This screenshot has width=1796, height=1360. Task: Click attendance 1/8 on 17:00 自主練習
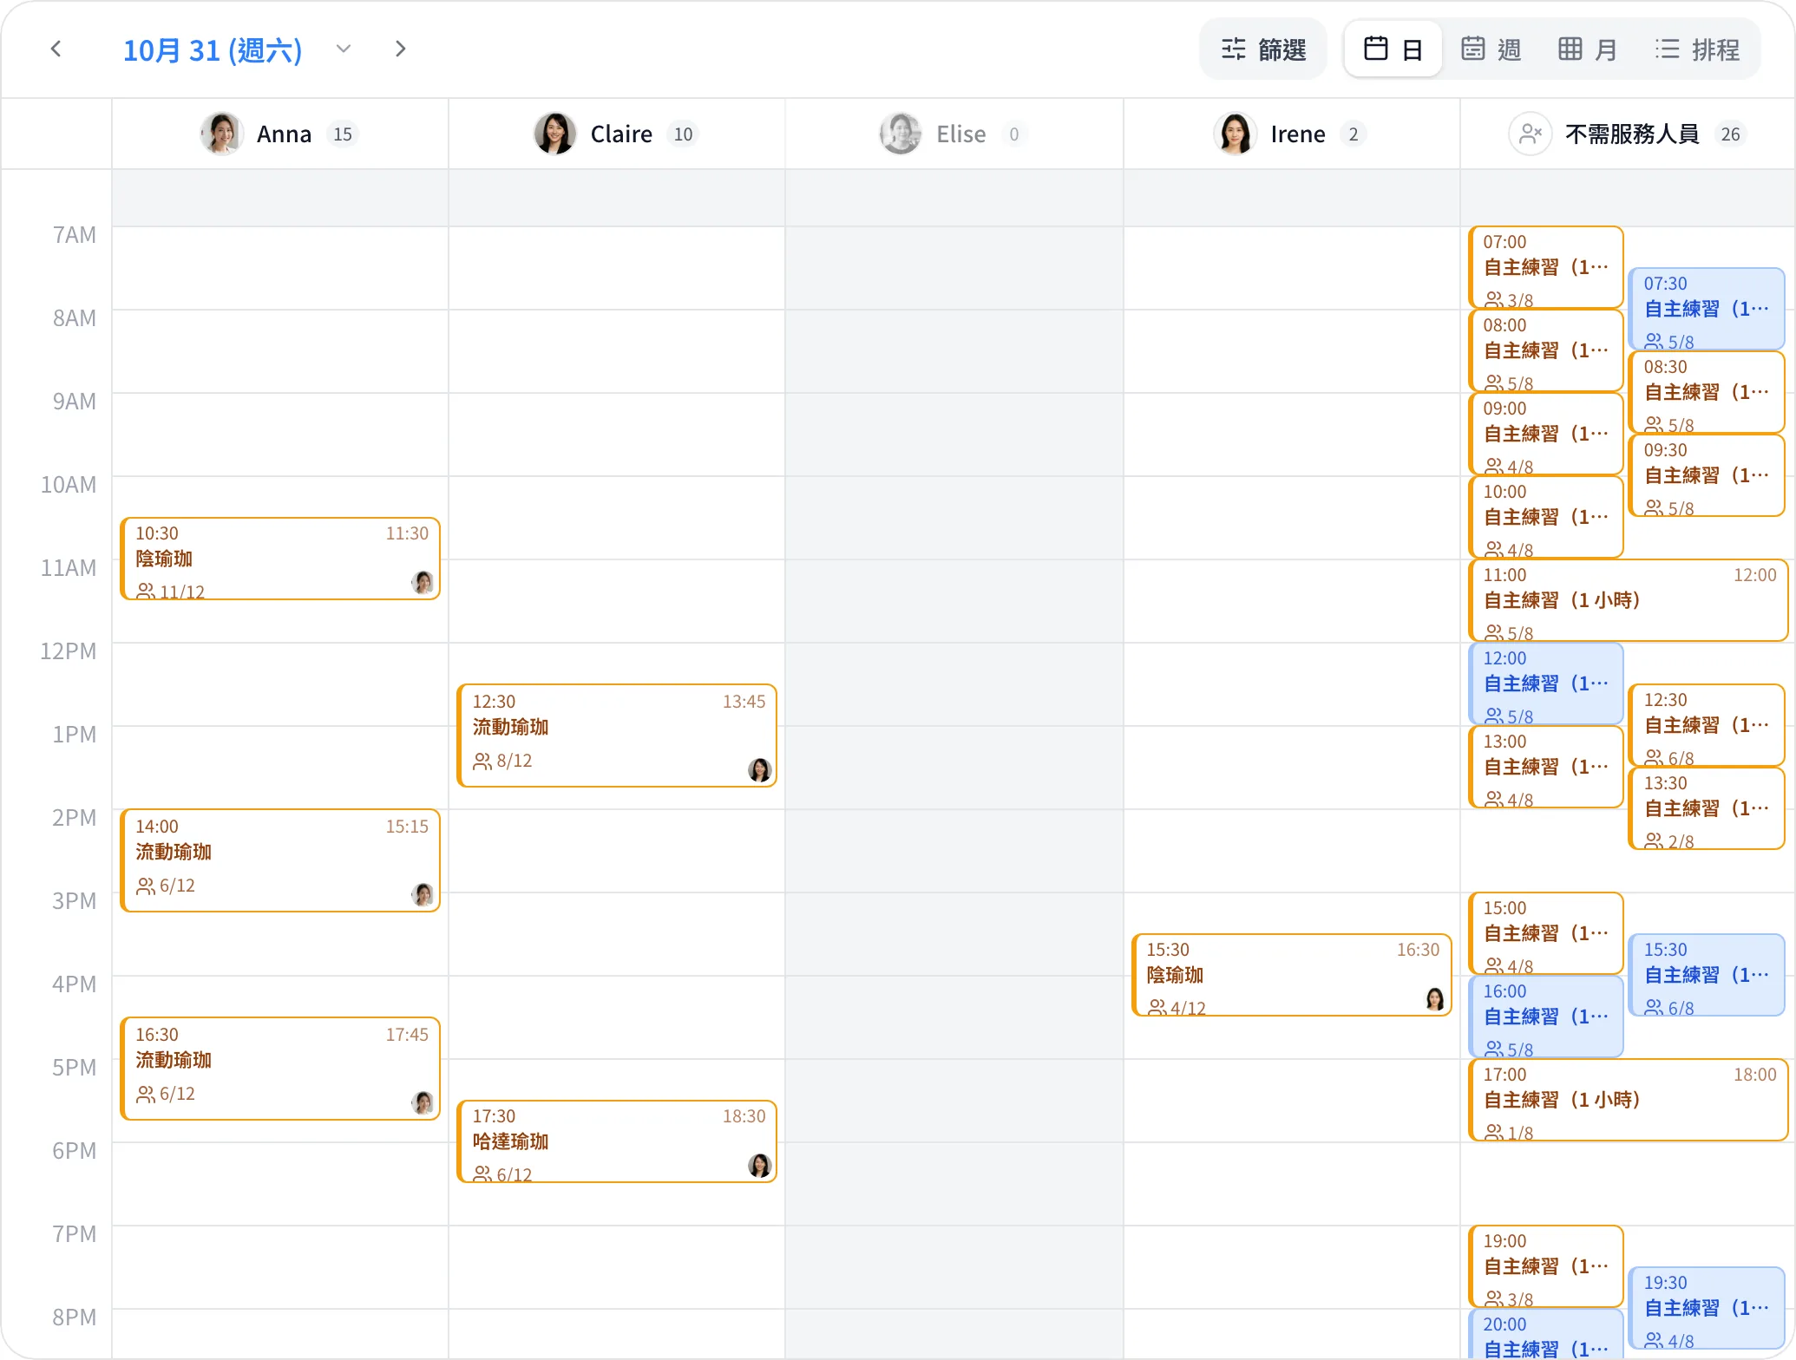[x=1509, y=1133]
